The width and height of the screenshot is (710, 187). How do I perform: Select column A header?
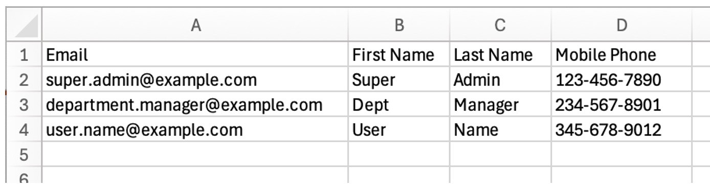tap(195, 25)
